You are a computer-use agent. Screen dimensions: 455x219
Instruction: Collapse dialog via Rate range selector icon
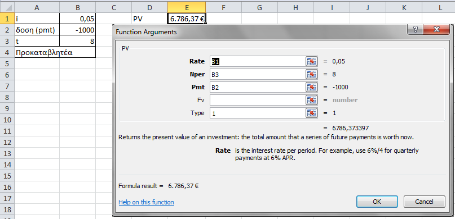click(312, 61)
